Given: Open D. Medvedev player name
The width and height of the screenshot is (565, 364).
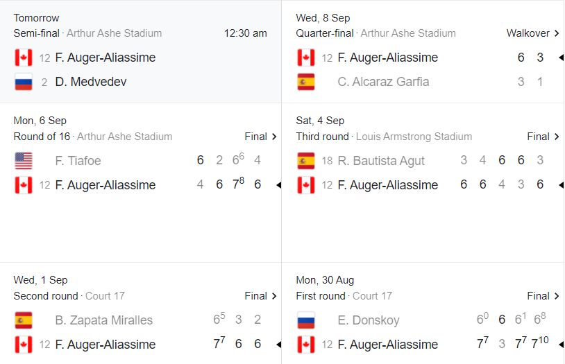Looking at the screenshot, I should point(91,82).
